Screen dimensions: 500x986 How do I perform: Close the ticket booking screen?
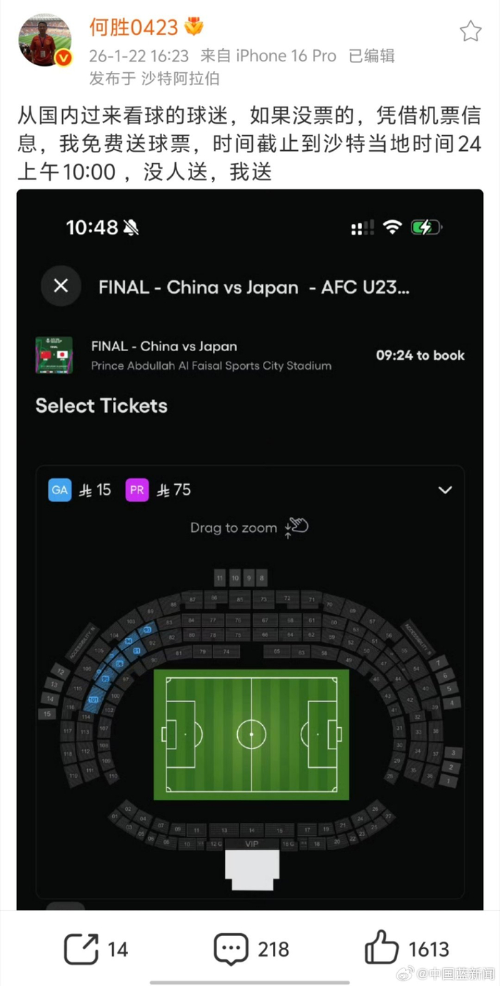(x=61, y=286)
